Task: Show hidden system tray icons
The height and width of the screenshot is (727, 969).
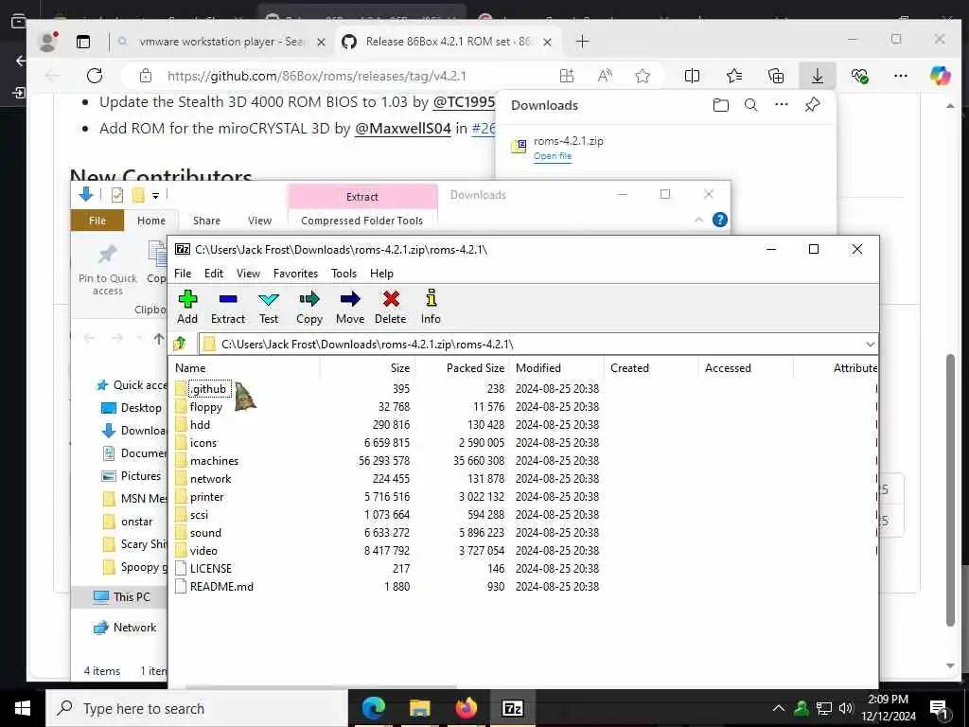Action: tap(779, 708)
